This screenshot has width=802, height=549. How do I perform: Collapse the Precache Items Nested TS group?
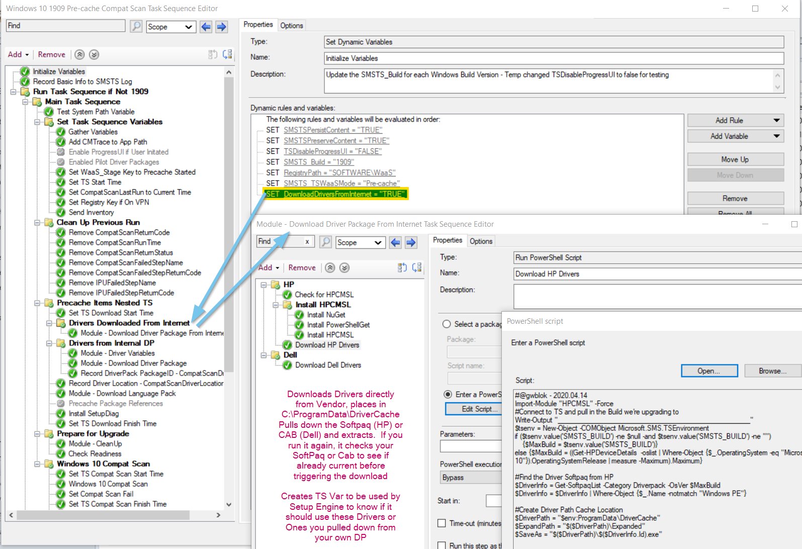pyautogui.click(x=37, y=303)
